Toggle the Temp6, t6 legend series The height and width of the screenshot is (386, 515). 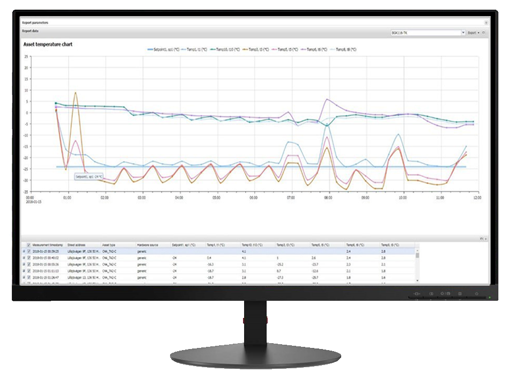point(314,49)
